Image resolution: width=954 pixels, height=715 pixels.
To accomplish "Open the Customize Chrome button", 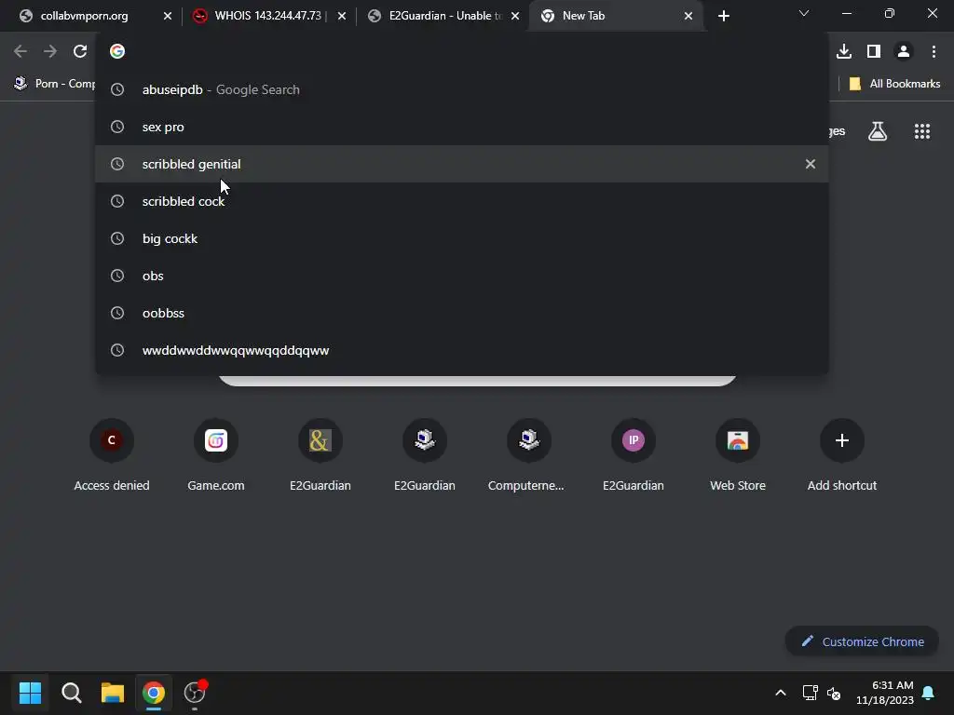I will tap(862, 642).
